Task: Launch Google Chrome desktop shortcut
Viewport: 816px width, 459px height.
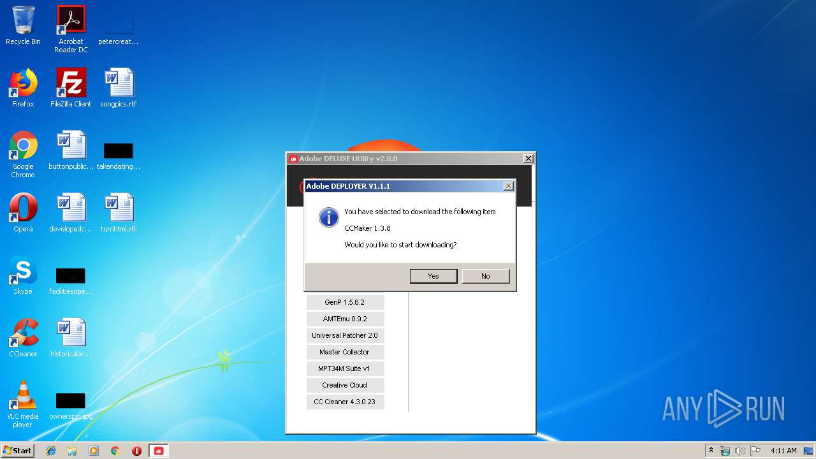Action: point(23,154)
